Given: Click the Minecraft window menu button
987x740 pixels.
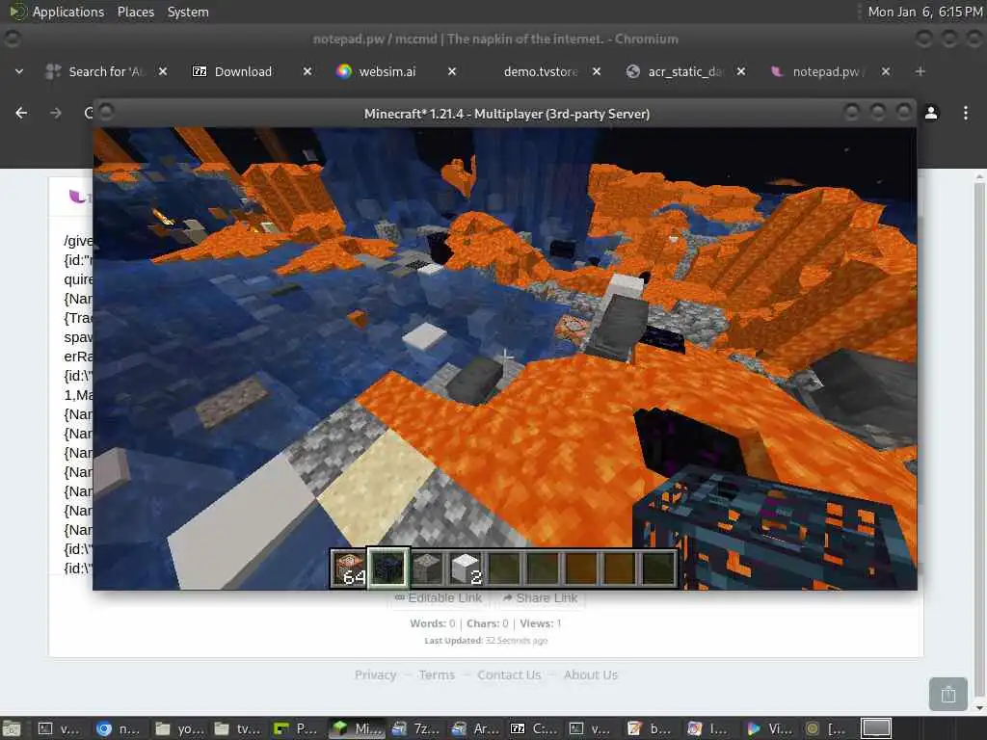Looking at the screenshot, I should [x=106, y=112].
